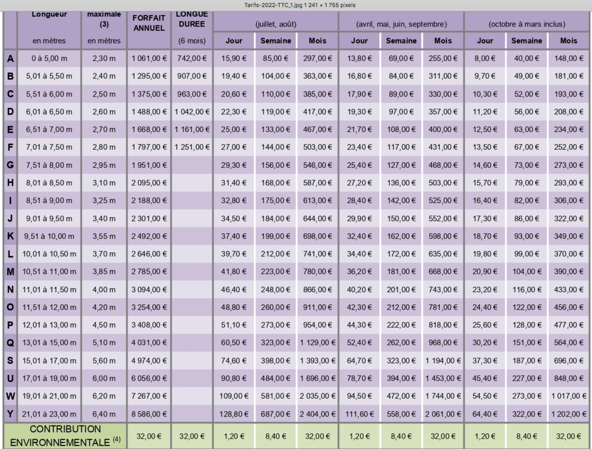
Task: Click the 111,60 € cell
Action: 360,414
